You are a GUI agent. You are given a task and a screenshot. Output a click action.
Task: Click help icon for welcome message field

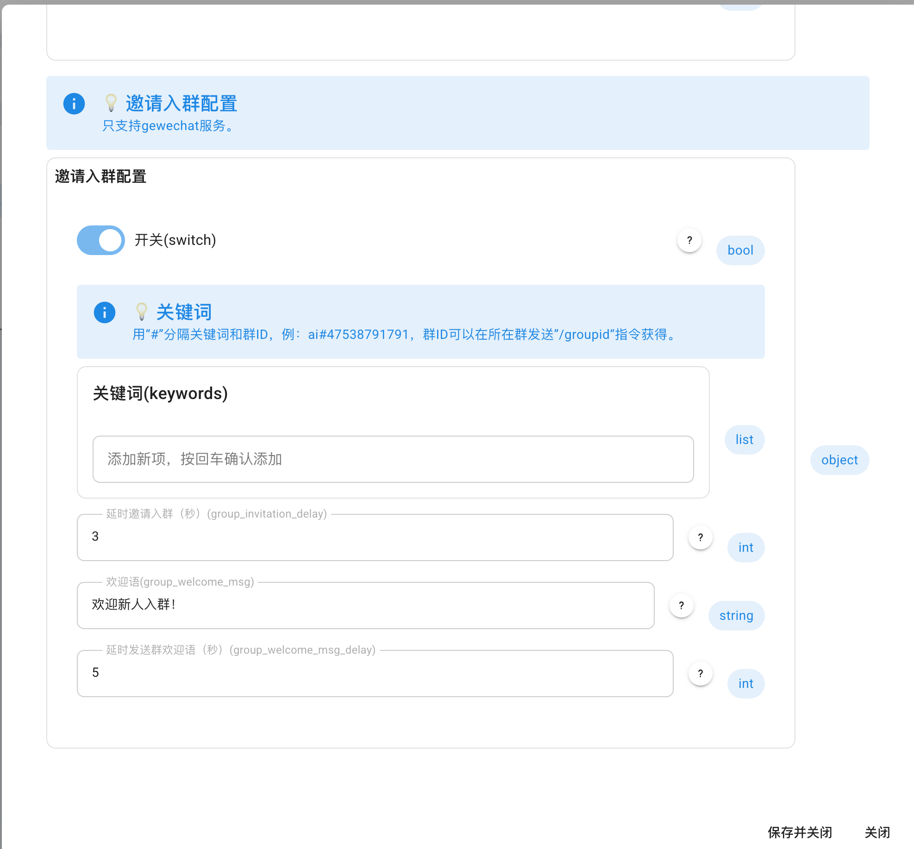681,606
